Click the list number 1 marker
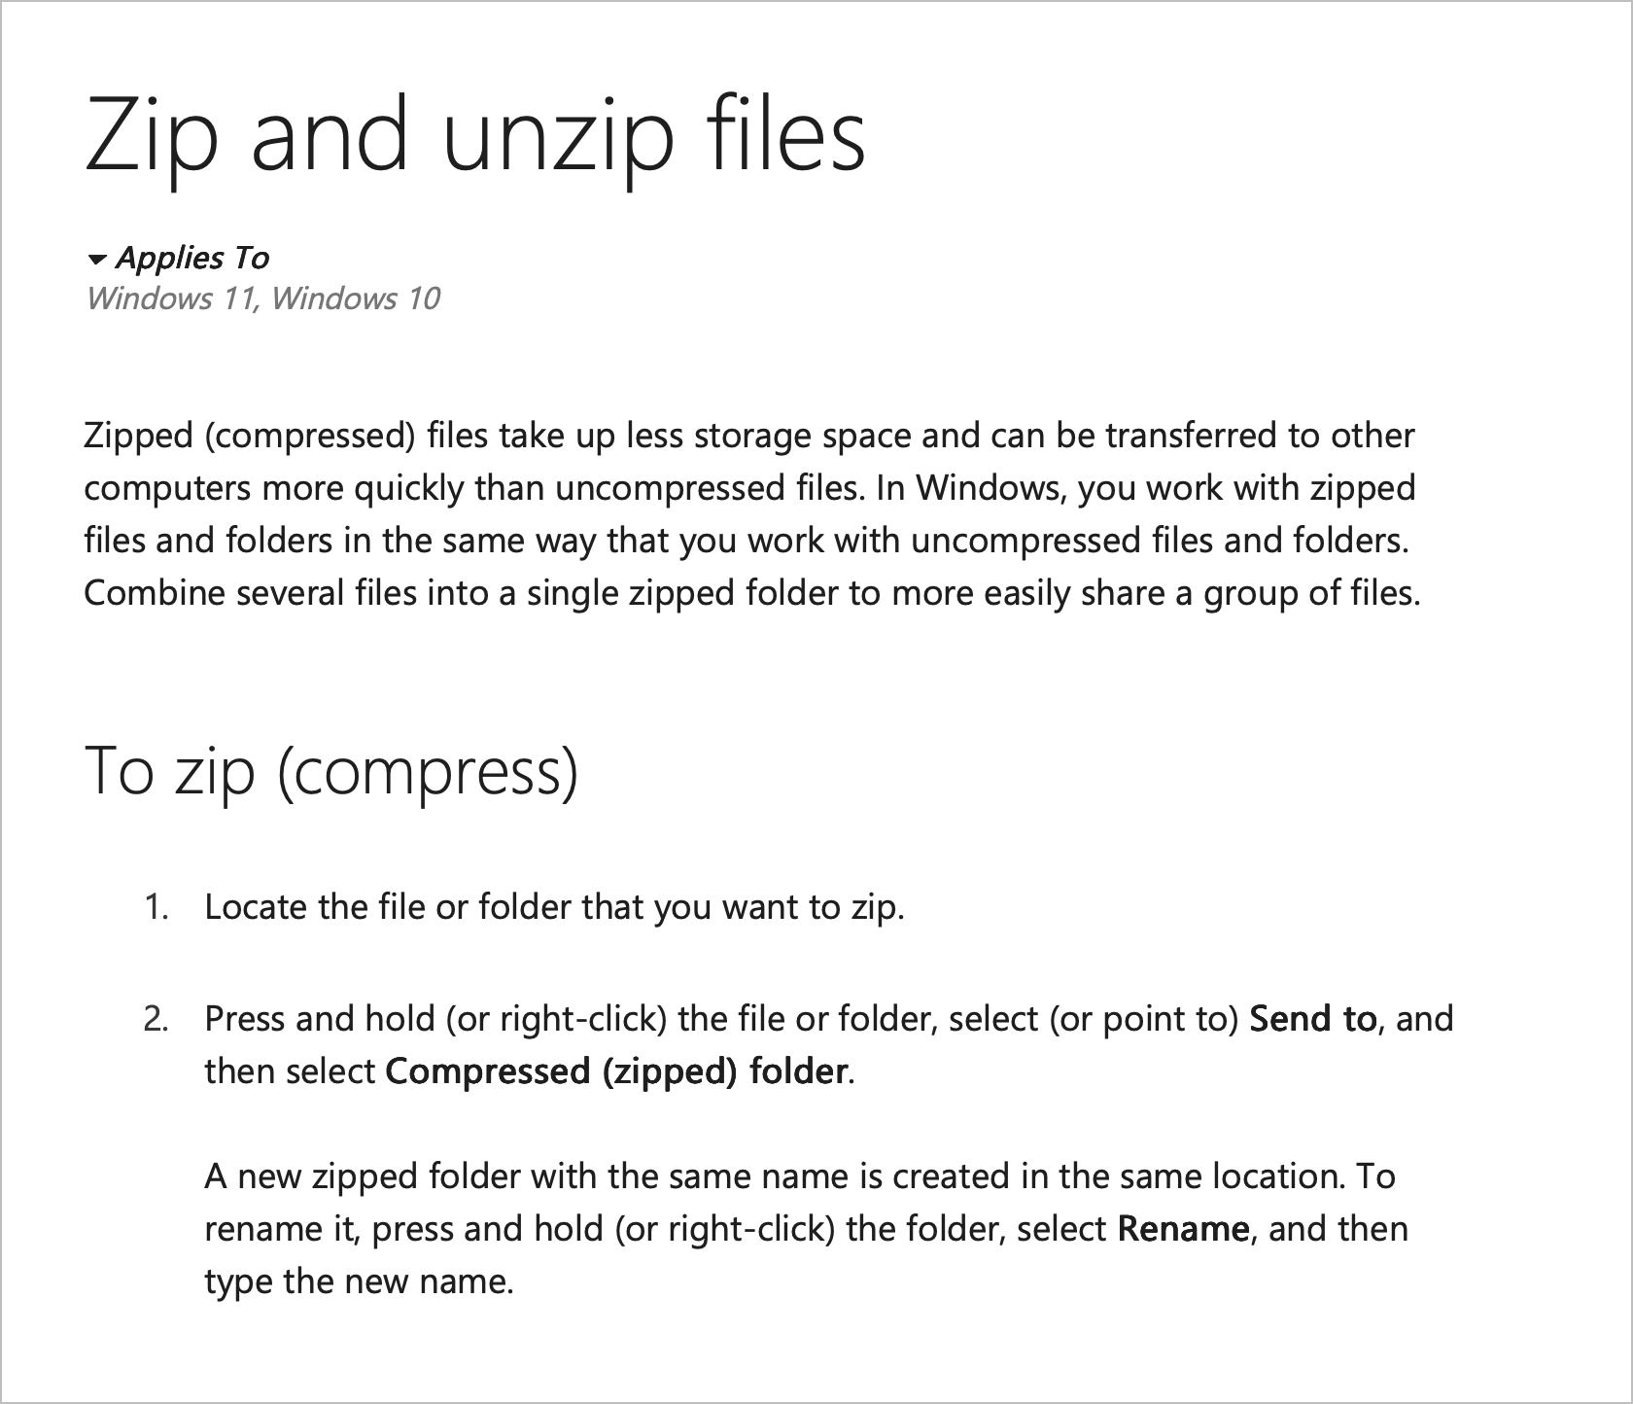Screen dimensions: 1633x1404 click(x=156, y=907)
